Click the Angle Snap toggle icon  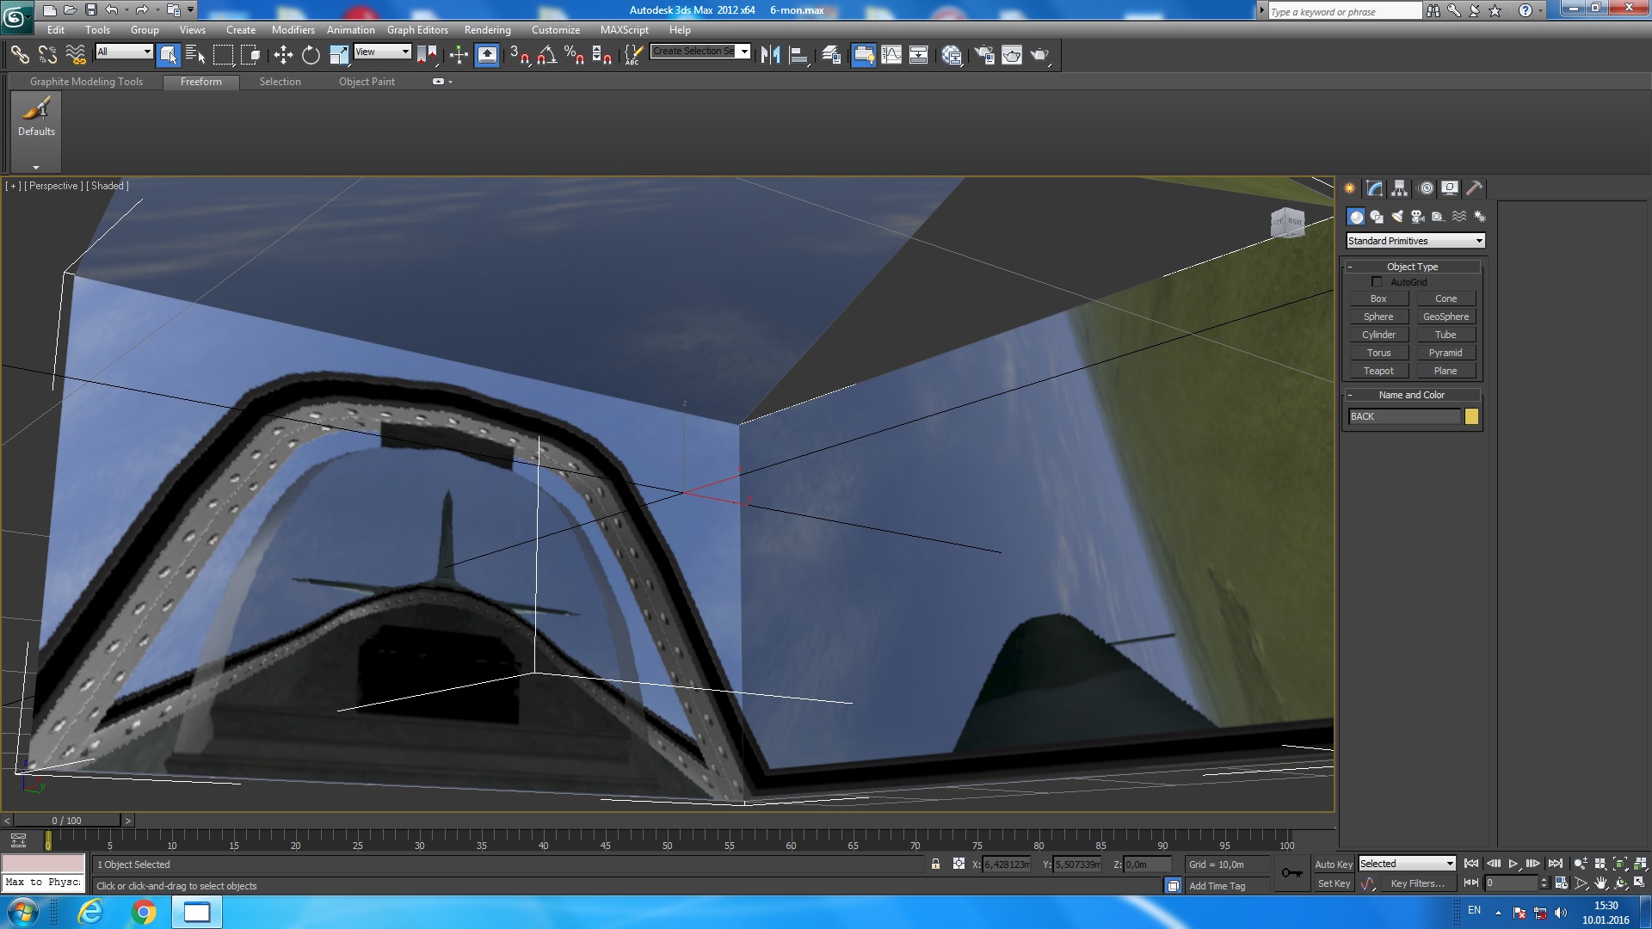tap(546, 55)
